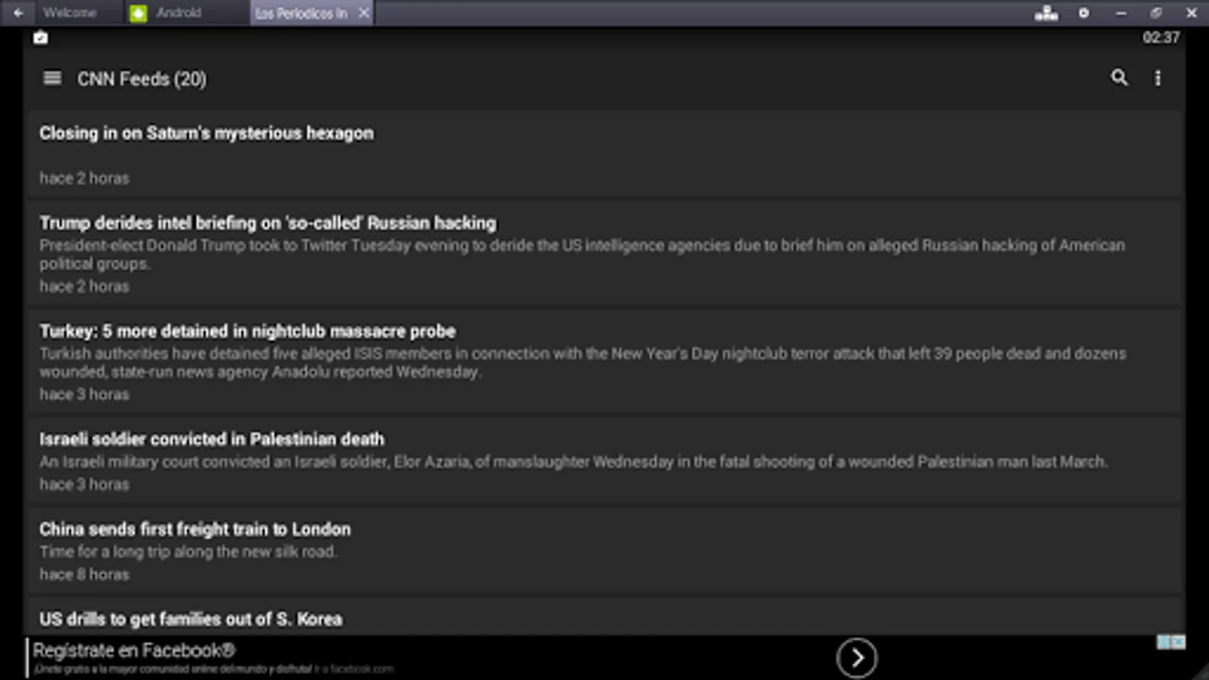Minimize the emulator window
The width and height of the screenshot is (1209, 680).
pos(1121,13)
